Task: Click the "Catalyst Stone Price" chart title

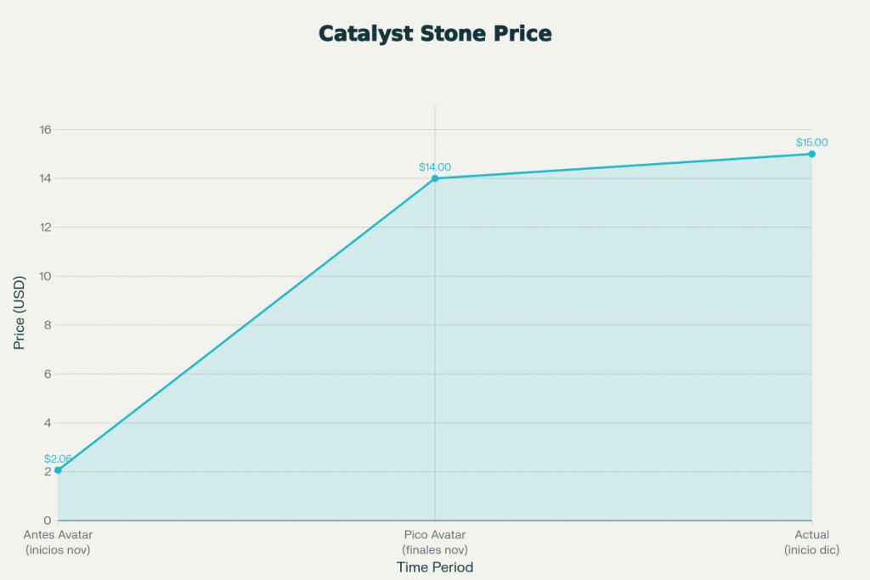Action: coord(435,33)
